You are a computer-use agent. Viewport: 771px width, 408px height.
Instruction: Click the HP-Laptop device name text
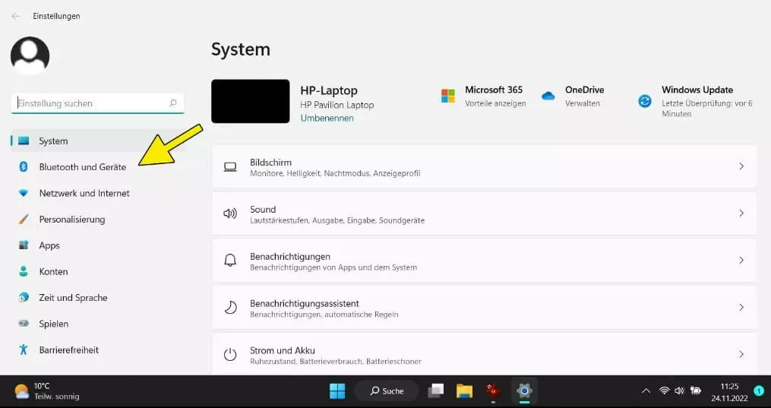point(329,90)
